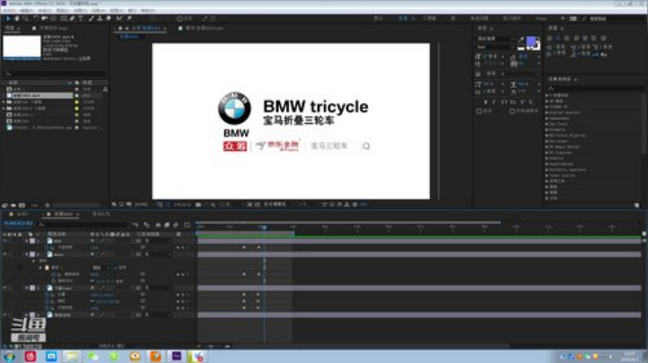Apply Faux Bold in Character panel

point(486,102)
